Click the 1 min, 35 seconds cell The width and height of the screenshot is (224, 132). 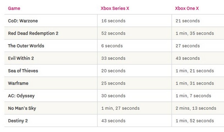coord(195,33)
